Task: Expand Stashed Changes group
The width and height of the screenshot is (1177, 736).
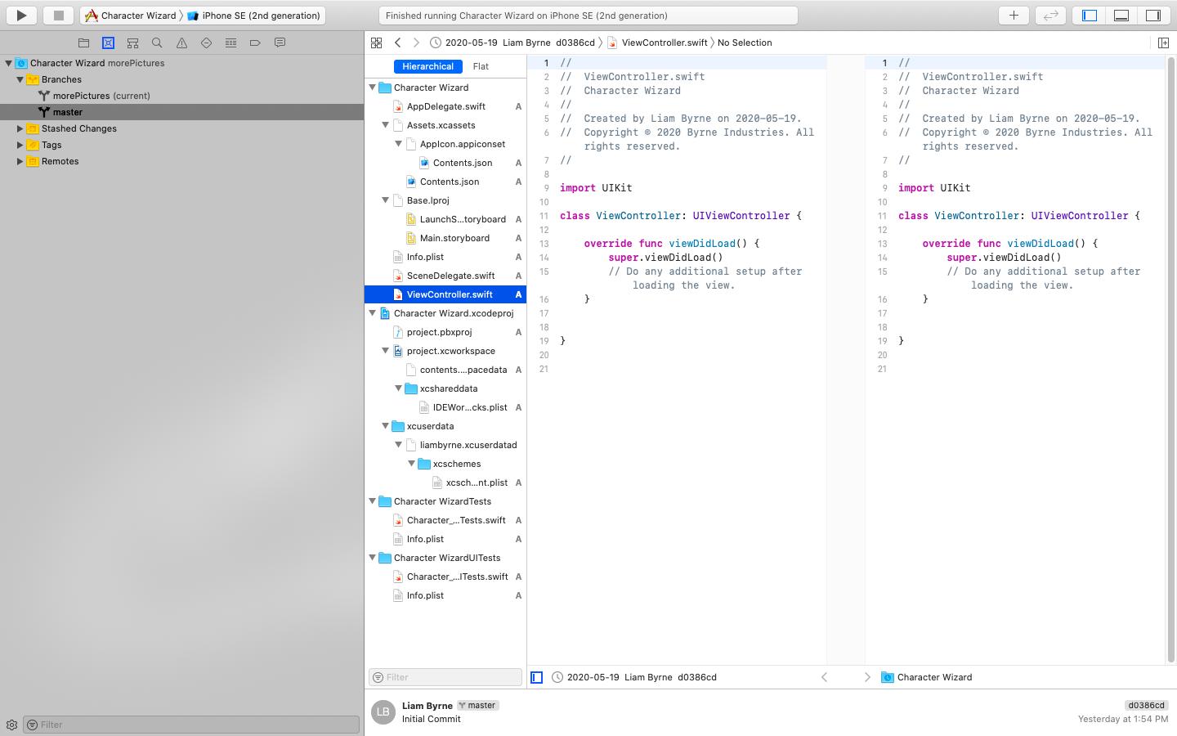Action: tap(20, 128)
